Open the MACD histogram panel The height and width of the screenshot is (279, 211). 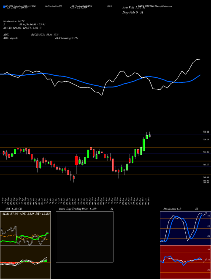[x=25, y=262]
